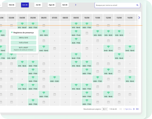Click wifi icon above 9:40 - 18:40 under 14/06
This screenshot has height=119, width=152.
point(130,47)
